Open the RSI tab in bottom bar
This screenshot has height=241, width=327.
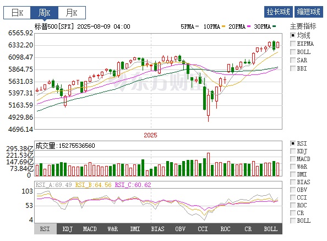click(45, 229)
